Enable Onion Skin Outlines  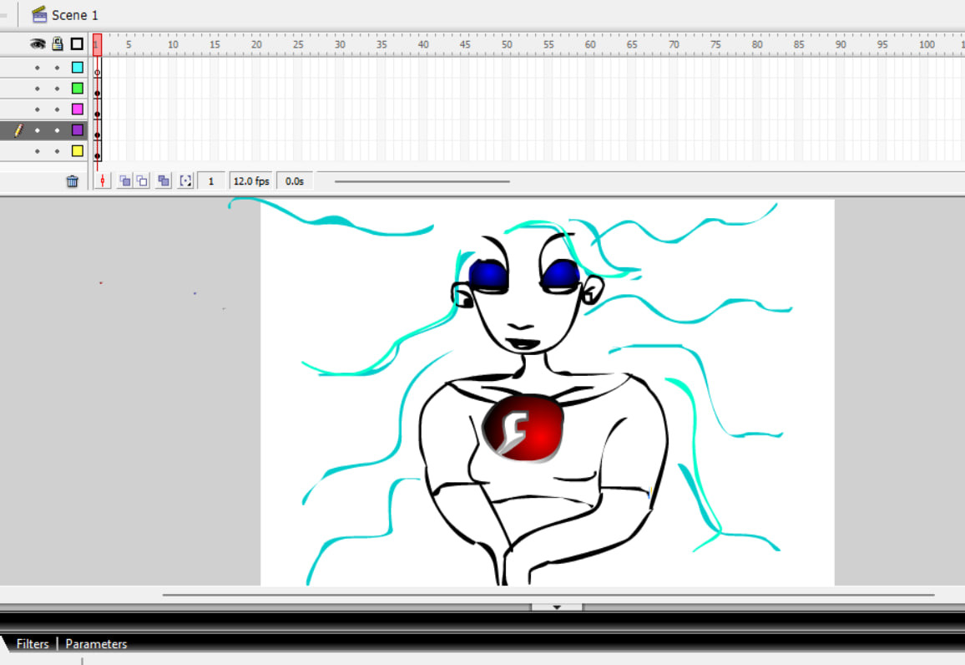(x=142, y=181)
